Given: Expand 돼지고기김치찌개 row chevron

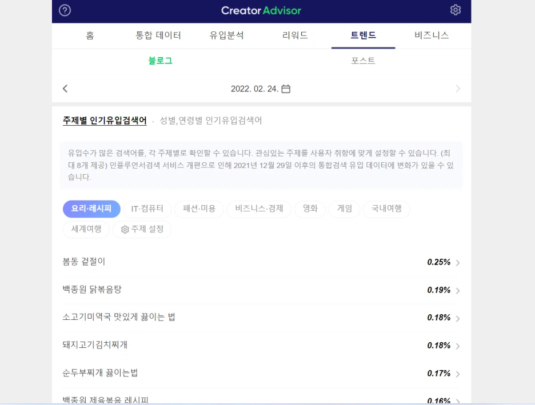Looking at the screenshot, I should (458, 346).
